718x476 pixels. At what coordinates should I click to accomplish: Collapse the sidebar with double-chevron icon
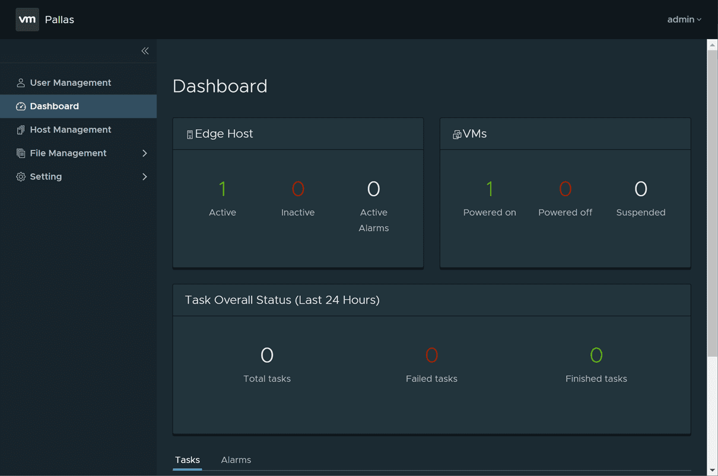pos(145,51)
